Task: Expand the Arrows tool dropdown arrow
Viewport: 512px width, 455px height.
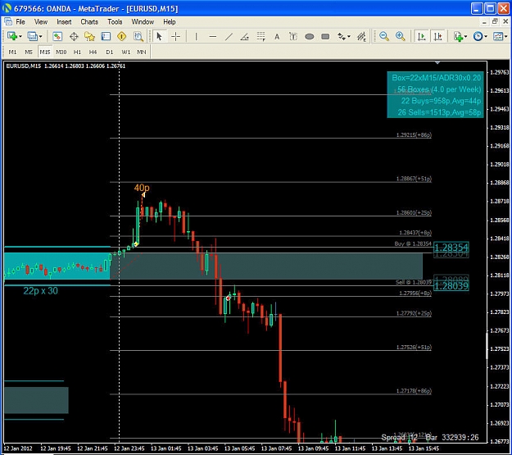Action: click(x=349, y=36)
